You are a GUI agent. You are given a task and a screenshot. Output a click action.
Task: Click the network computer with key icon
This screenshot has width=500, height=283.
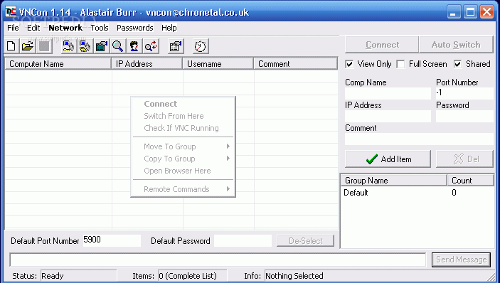[68, 46]
